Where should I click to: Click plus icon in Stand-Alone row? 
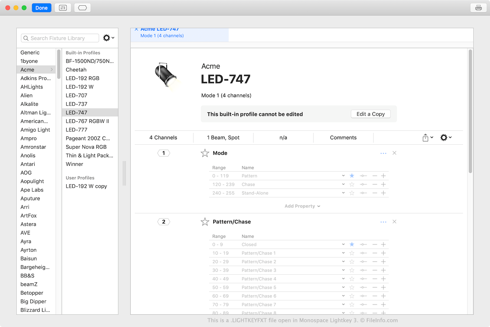(383, 193)
